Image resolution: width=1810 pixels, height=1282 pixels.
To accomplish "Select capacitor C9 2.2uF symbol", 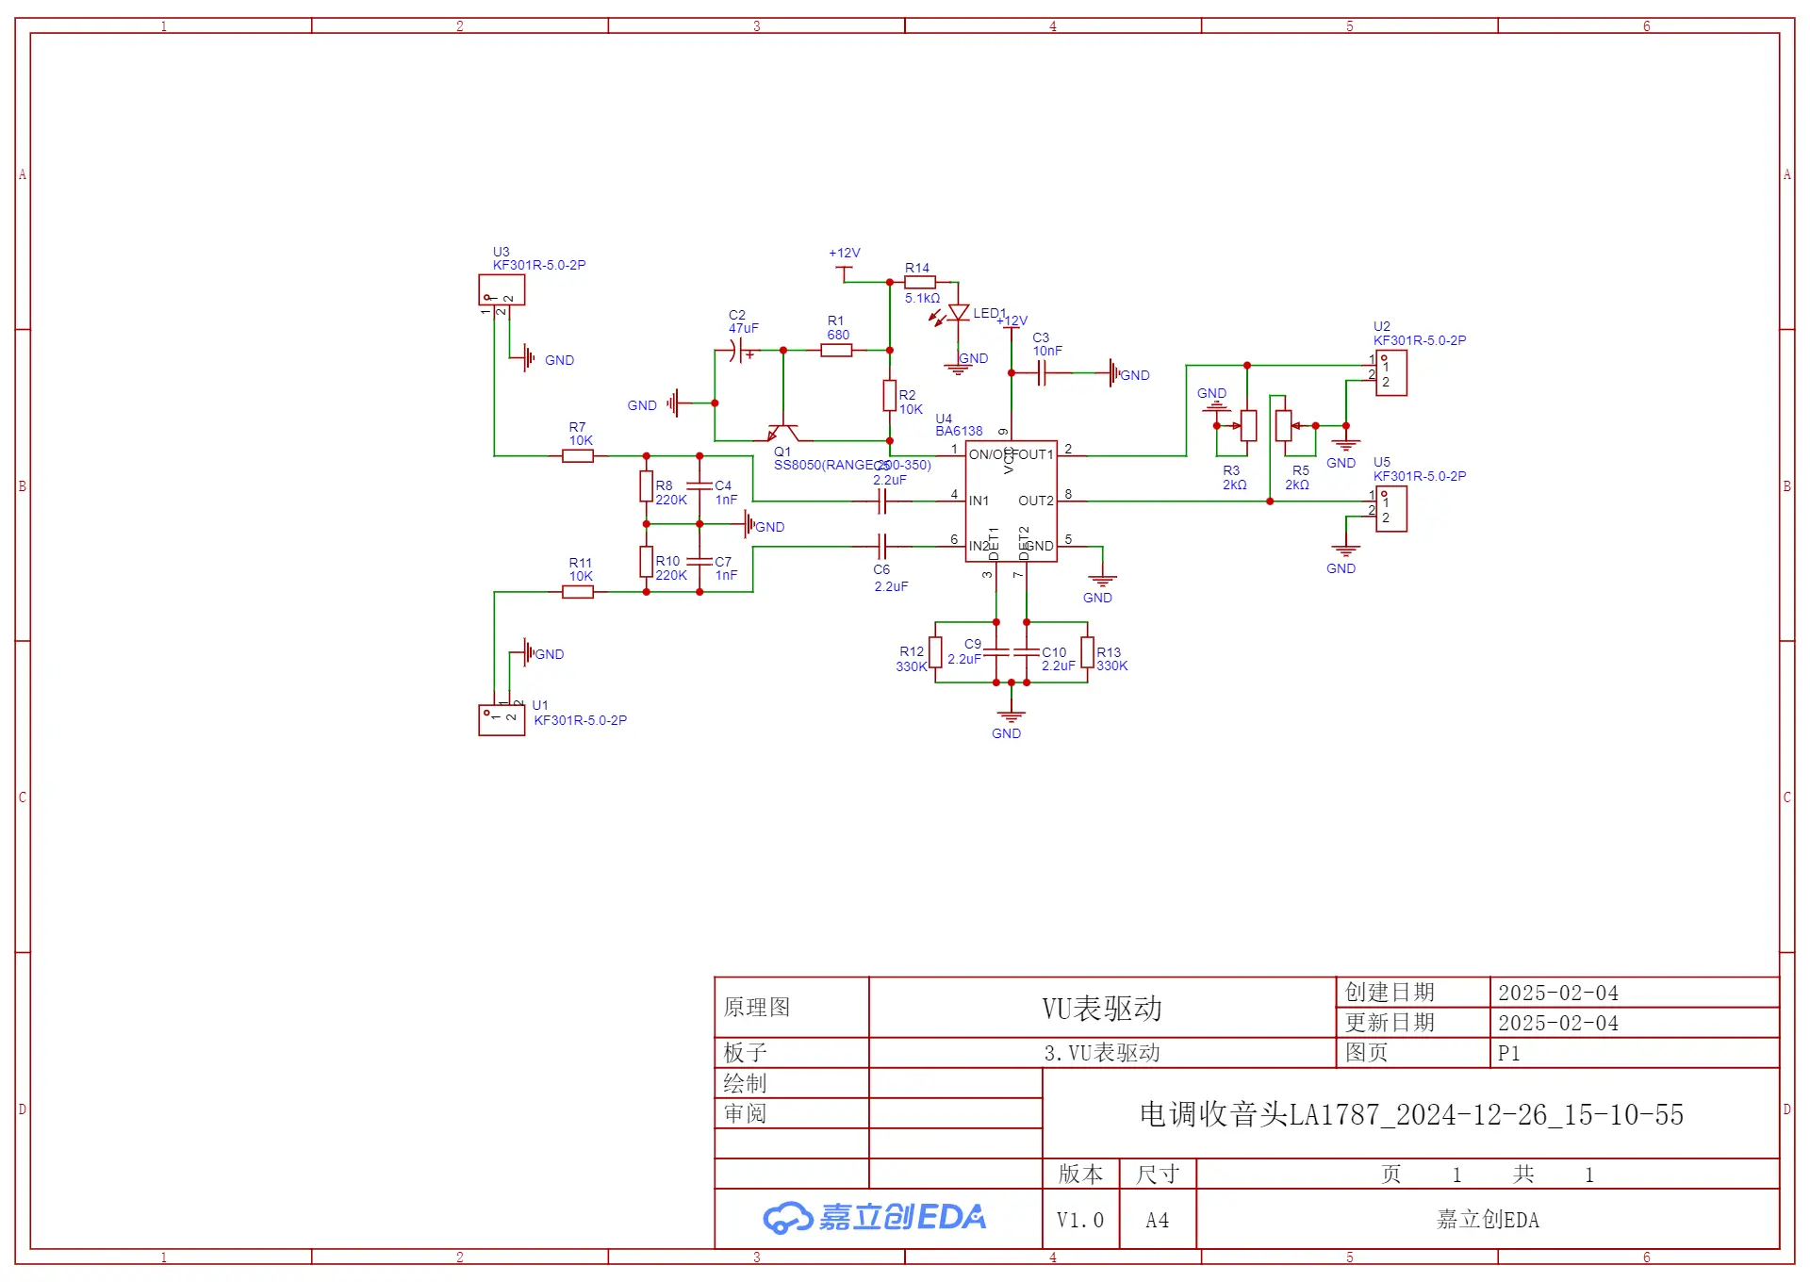I will click(996, 652).
